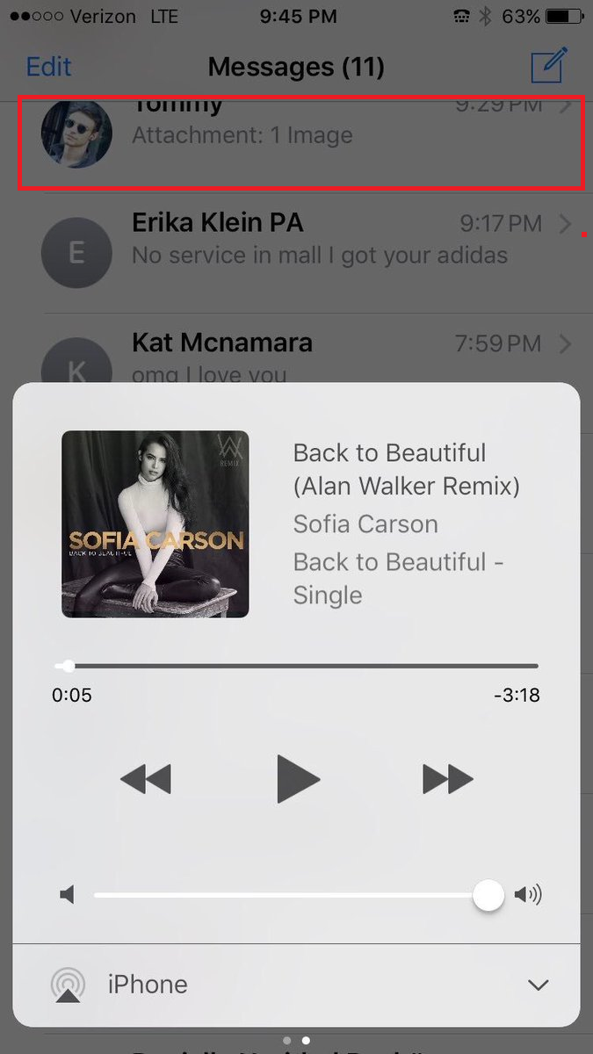Open chevron for Kat Mcnamara conversation
Viewport: 593px width, 1054px height.
coord(565,343)
